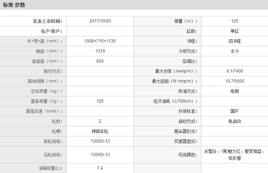Select the fuel tank capacity value 7.4

[x=100, y=168]
